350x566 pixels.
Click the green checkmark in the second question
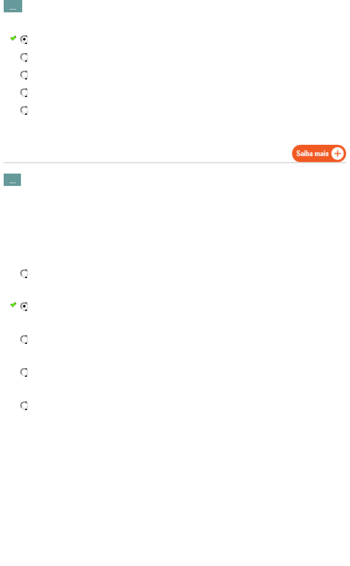click(x=13, y=305)
